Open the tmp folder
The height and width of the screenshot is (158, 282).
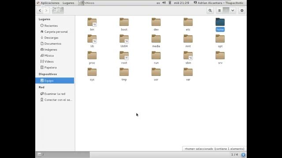pos(124,74)
